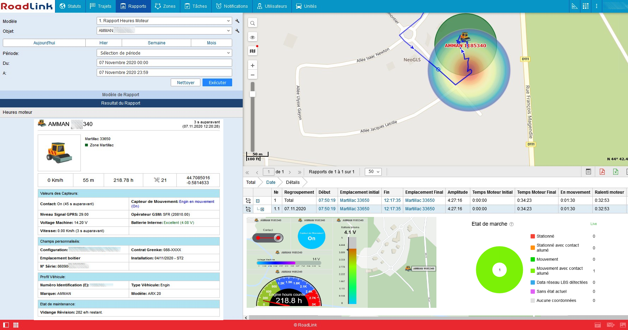Open the Modèle report template dropdown

click(164, 21)
